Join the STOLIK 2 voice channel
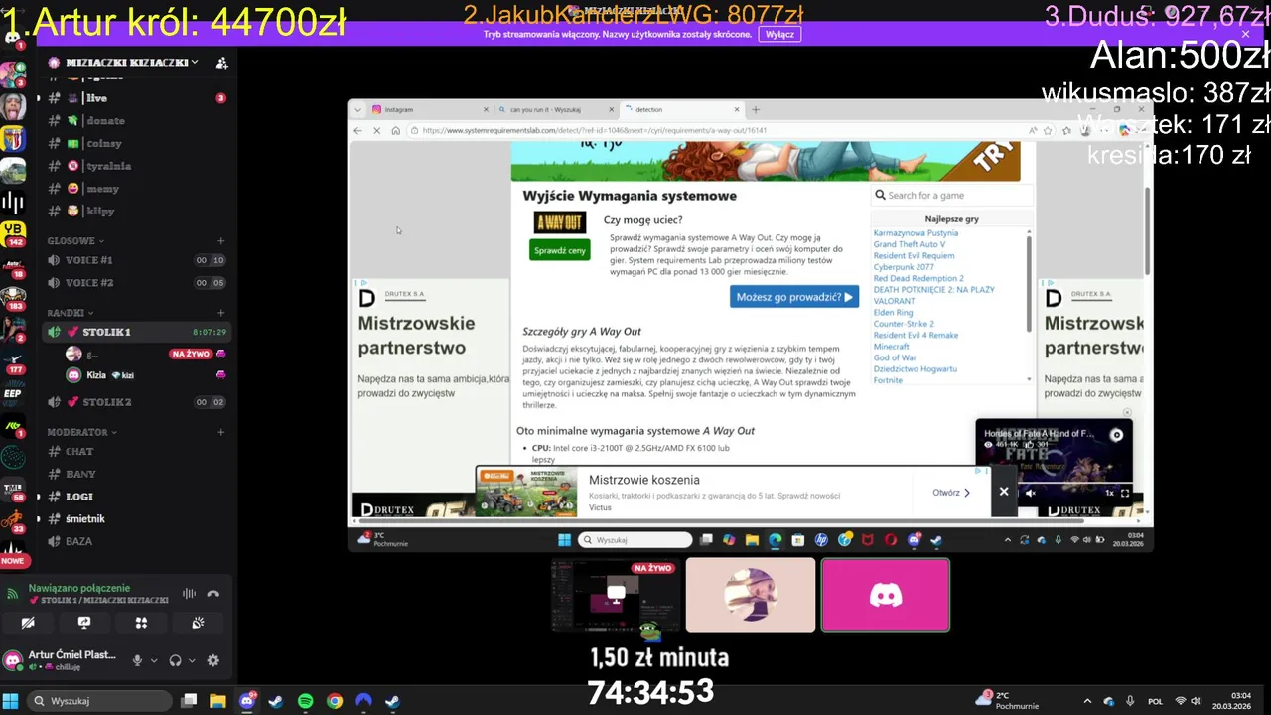The height and width of the screenshot is (715, 1271). (138, 402)
